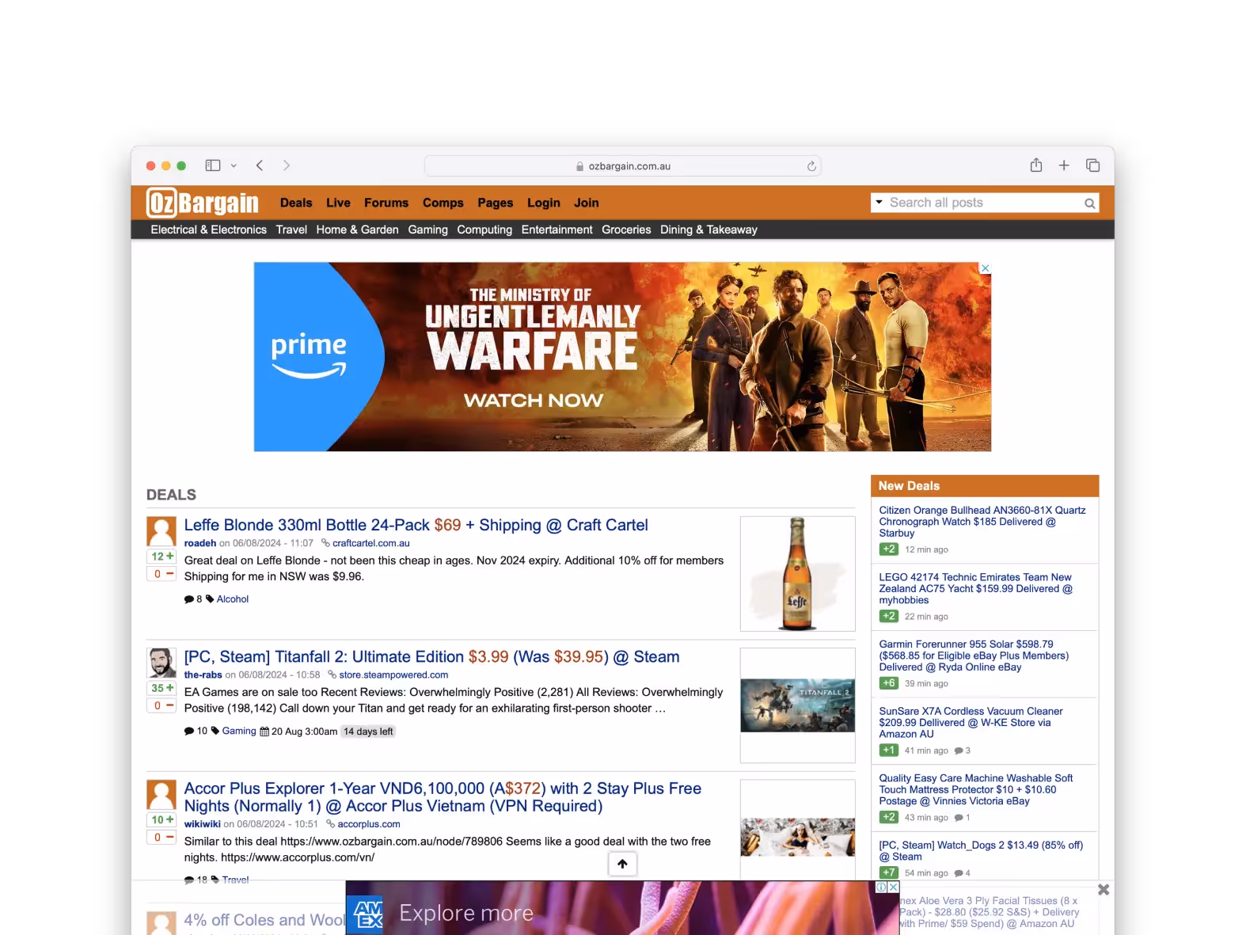
Task: Close the Prime banner ad
Action: pos(986,268)
